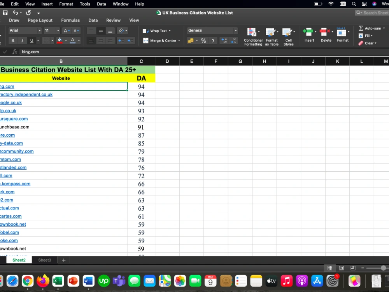Click Wrap Text button
This screenshot has width=389, height=292.
click(155, 31)
